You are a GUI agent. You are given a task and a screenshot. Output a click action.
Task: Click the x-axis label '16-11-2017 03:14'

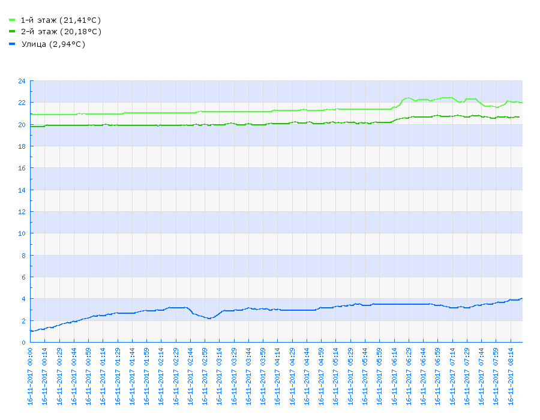(x=219, y=376)
